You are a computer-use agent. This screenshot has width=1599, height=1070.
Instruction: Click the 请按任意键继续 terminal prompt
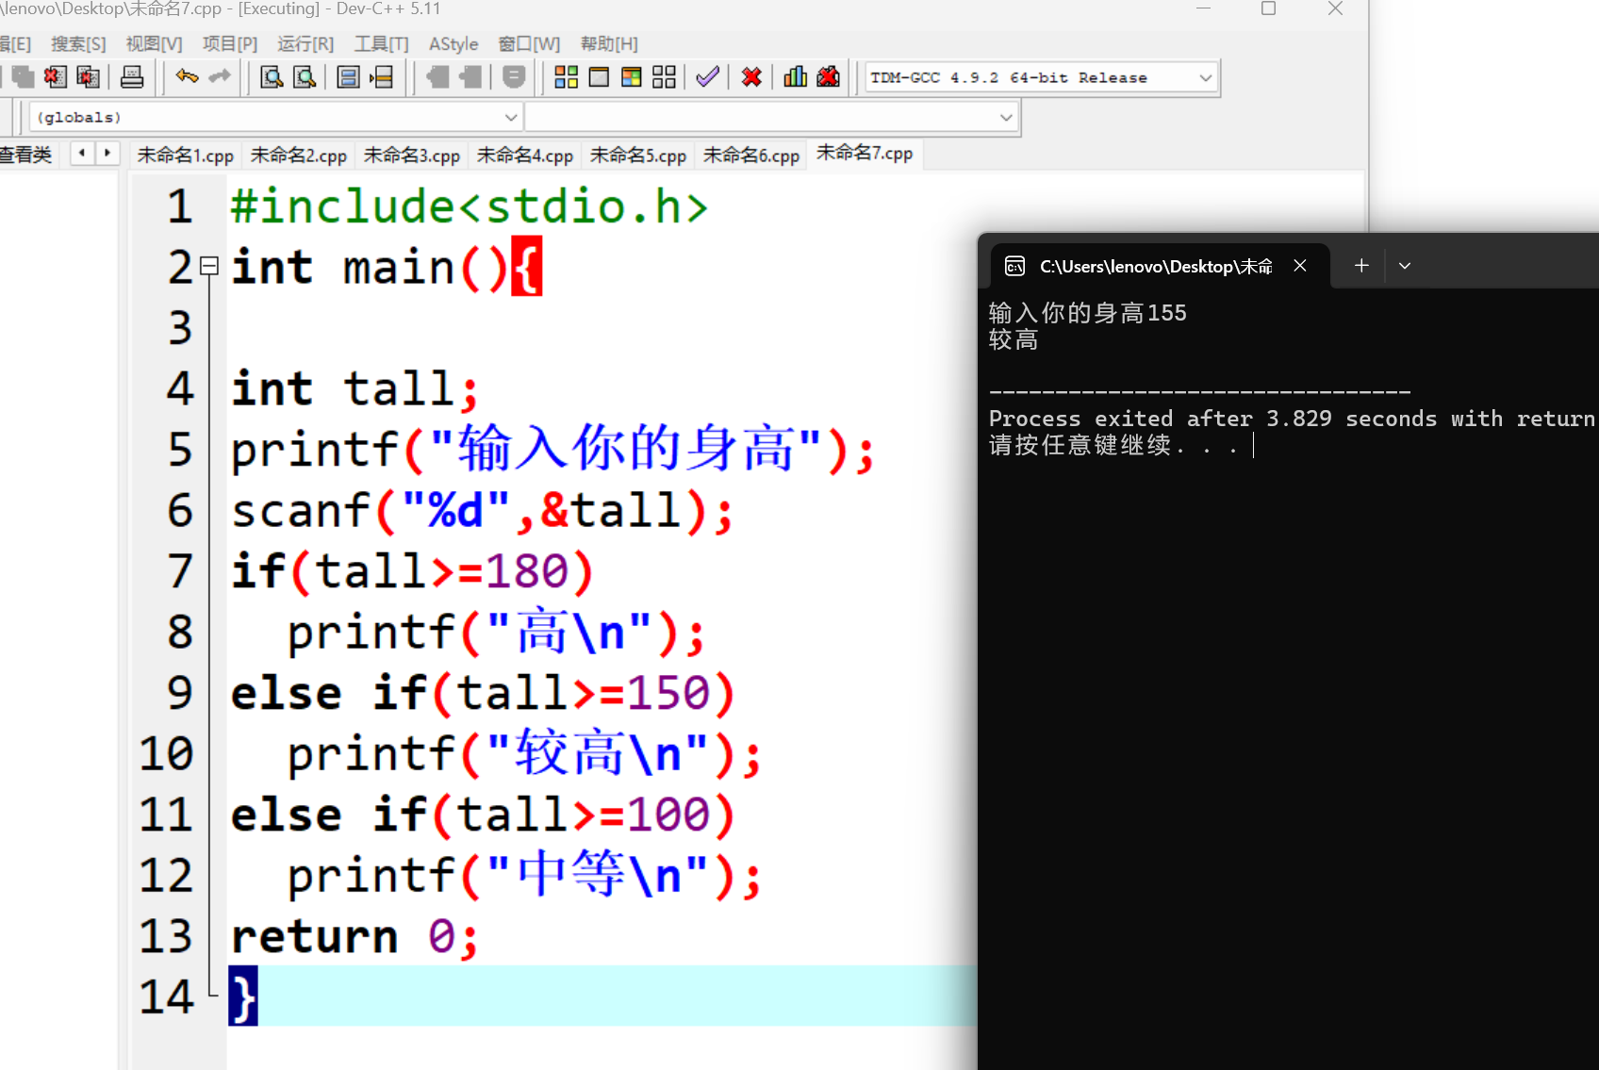pos(1113,445)
